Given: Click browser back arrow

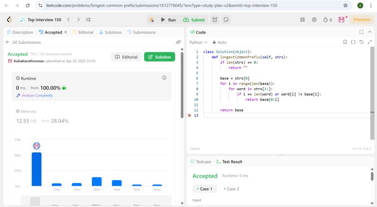Looking at the screenshot, I should tap(7, 5).
